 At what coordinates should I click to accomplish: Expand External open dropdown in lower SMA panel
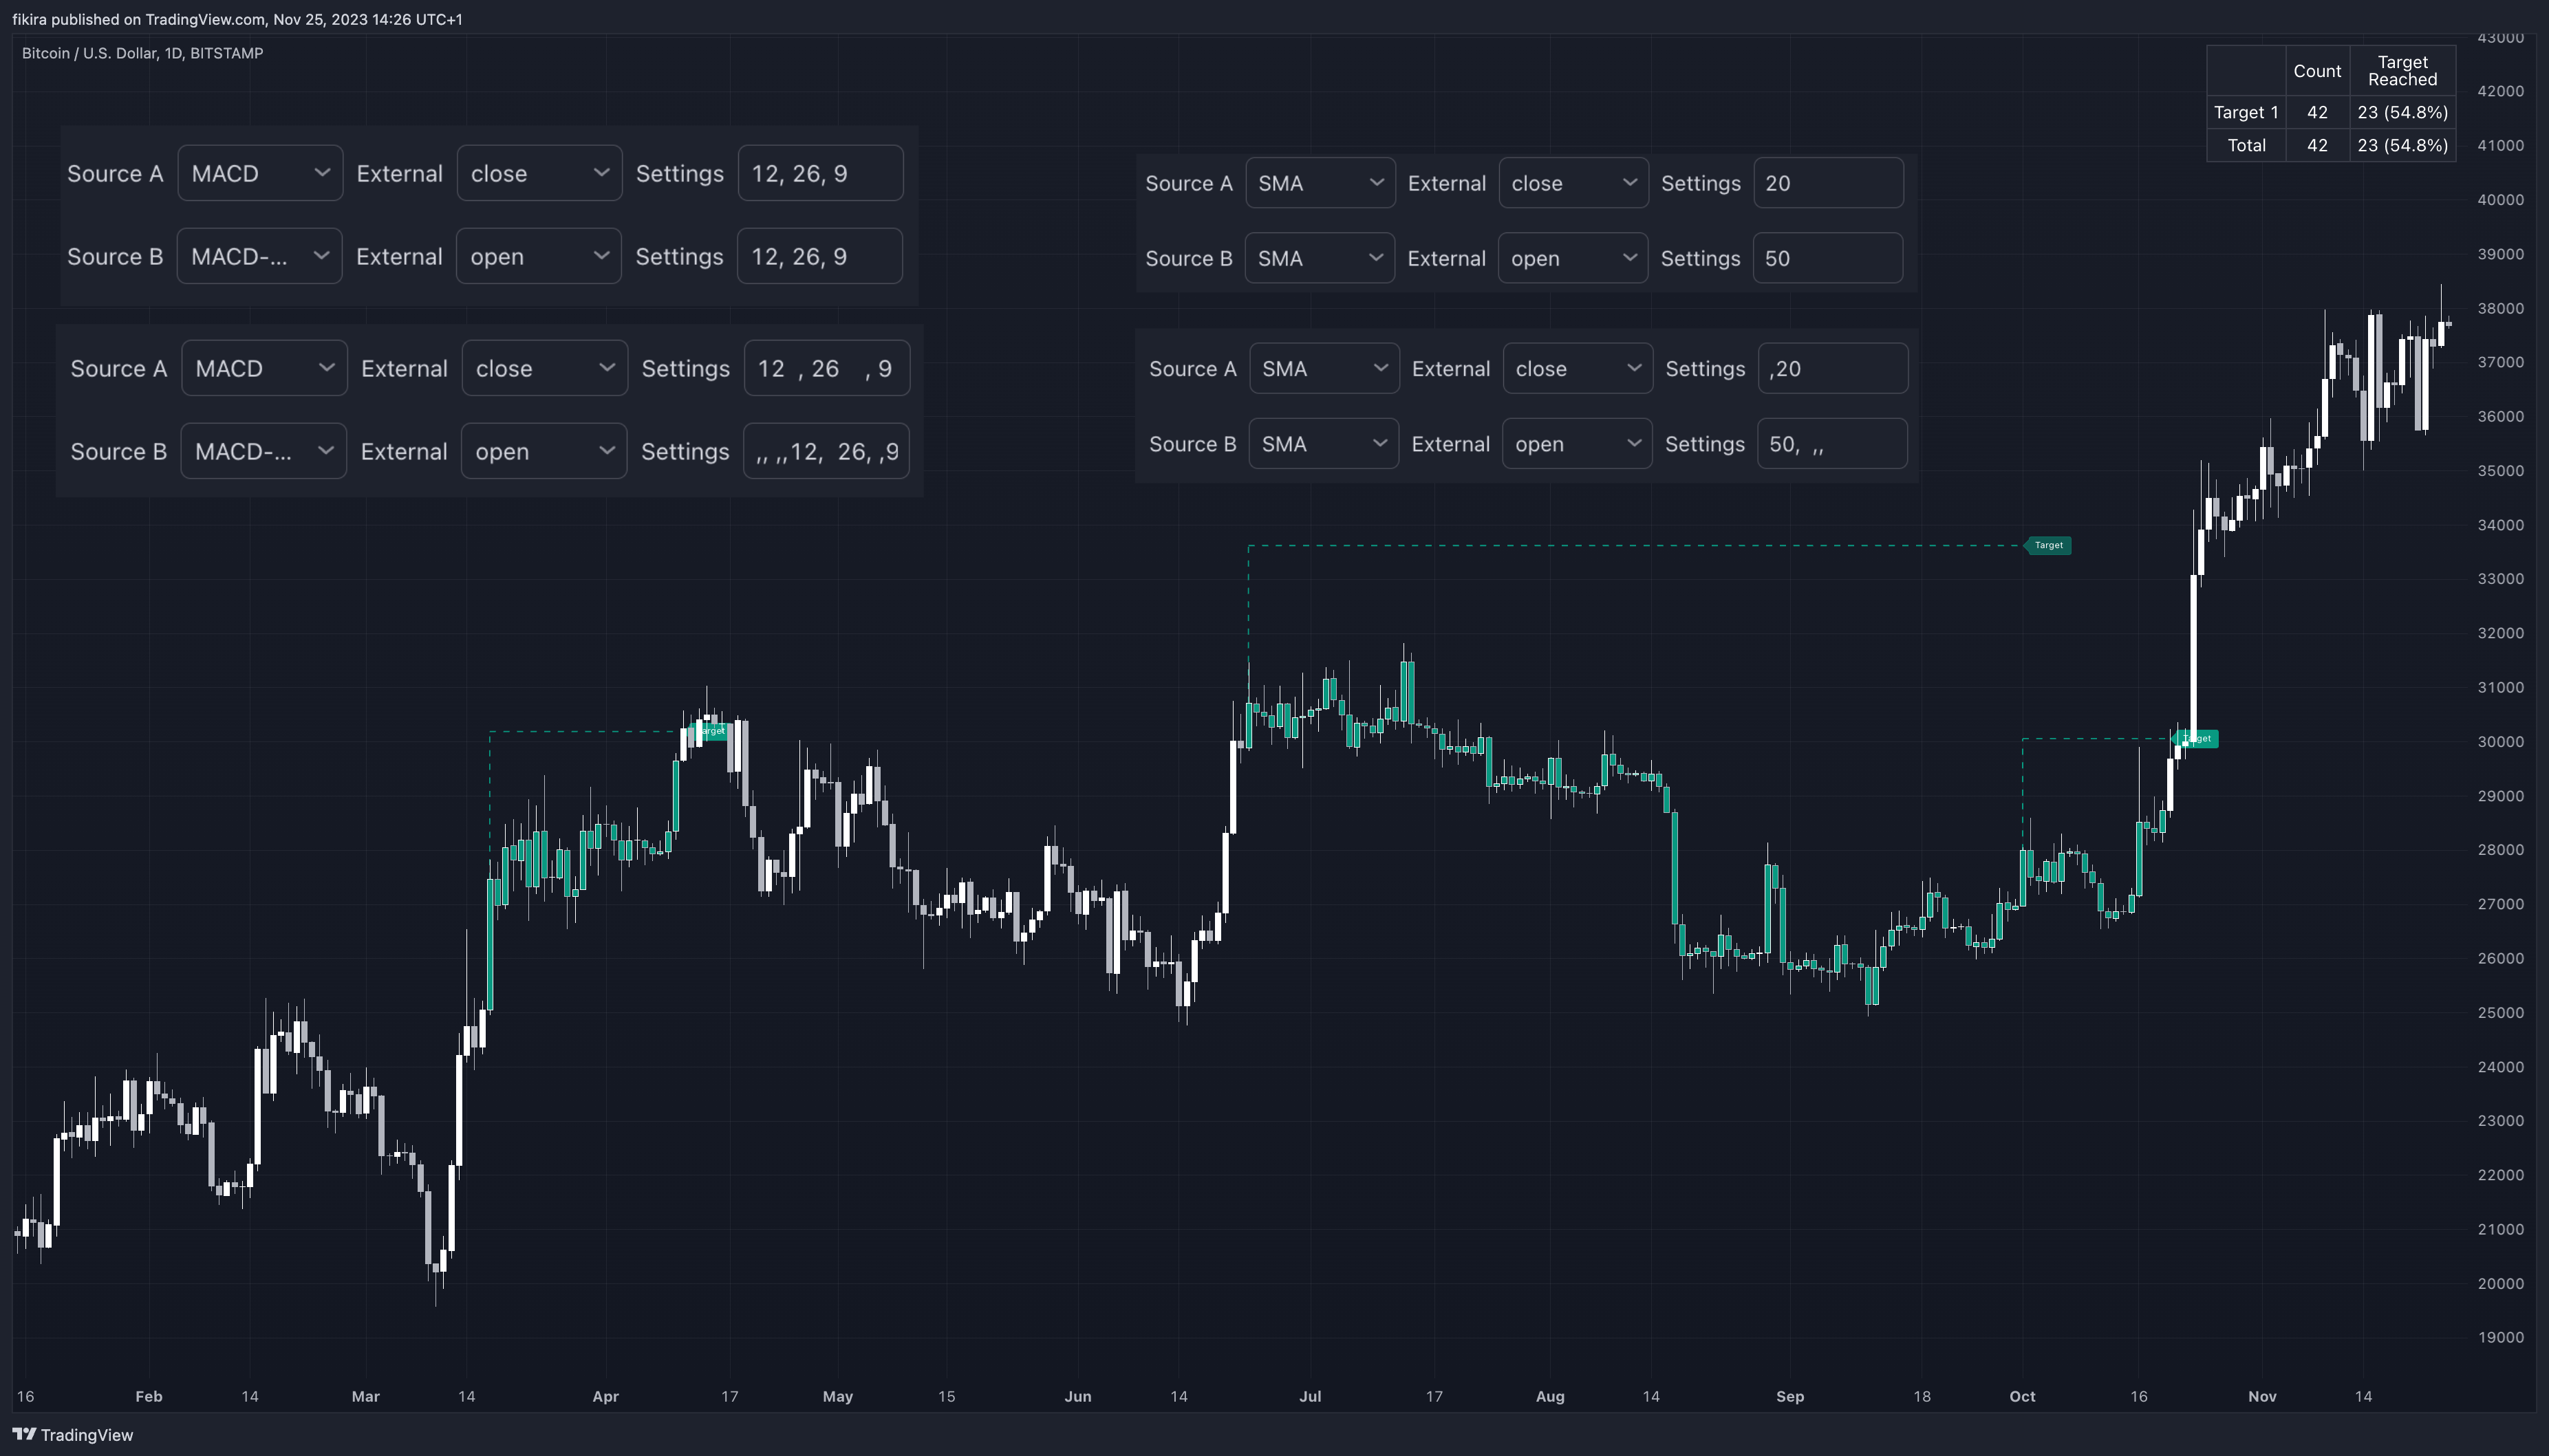(1576, 443)
